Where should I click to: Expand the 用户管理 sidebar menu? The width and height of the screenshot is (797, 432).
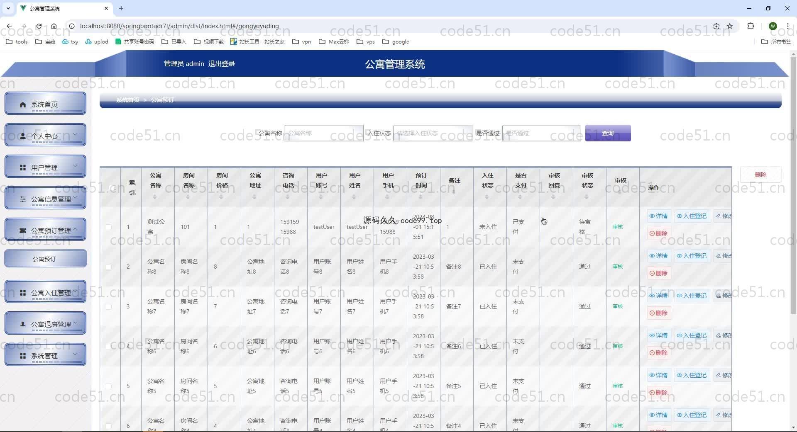[45, 167]
